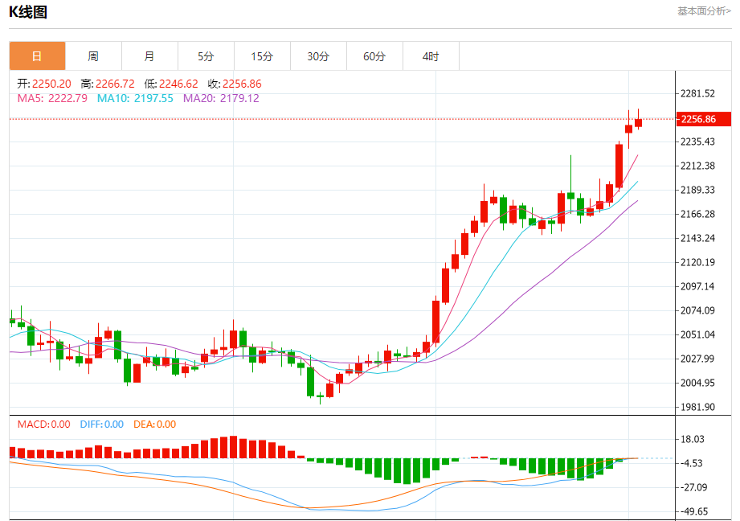Click the low price 2246.62
Image resolution: width=740 pixels, height=521 pixels.
click(x=178, y=84)
